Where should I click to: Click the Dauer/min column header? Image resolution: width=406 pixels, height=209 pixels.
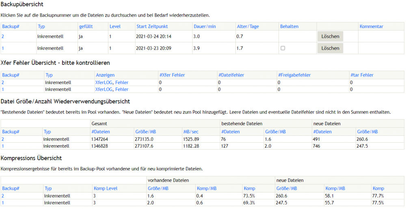point(205,26)
